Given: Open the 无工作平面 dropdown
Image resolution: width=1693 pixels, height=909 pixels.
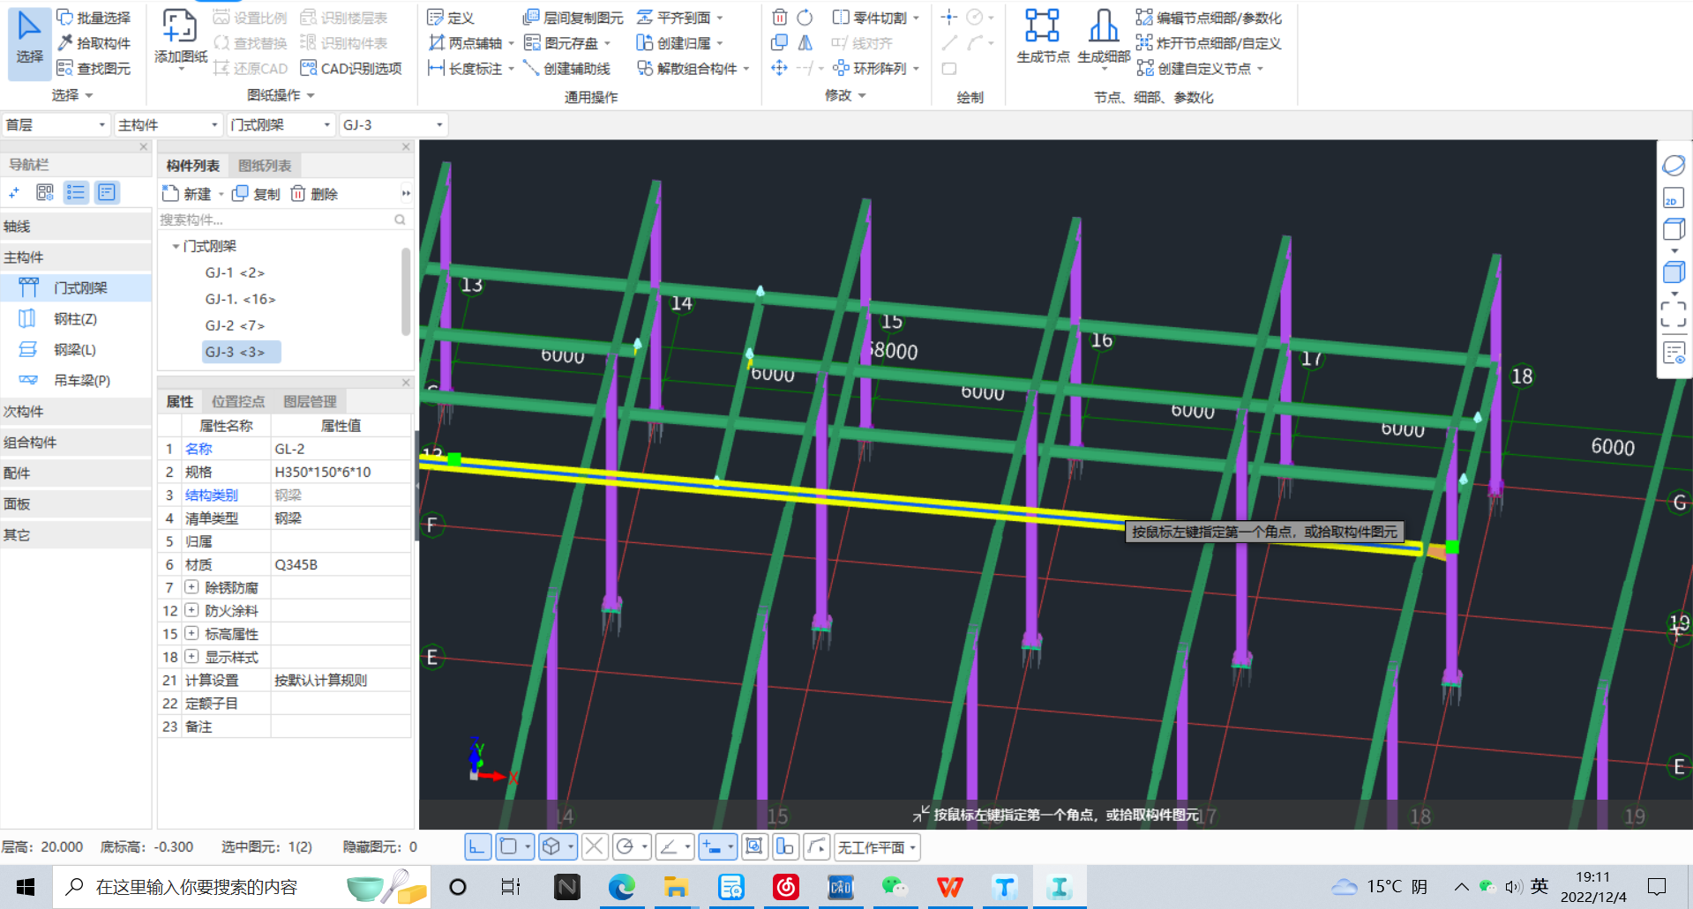Looking at the screenshot, I should (x=877, y=847).
